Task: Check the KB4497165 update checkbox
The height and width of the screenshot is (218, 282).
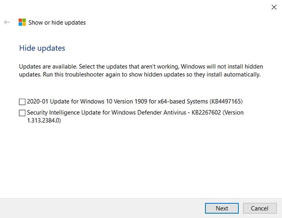Action: tap(22, 101)
